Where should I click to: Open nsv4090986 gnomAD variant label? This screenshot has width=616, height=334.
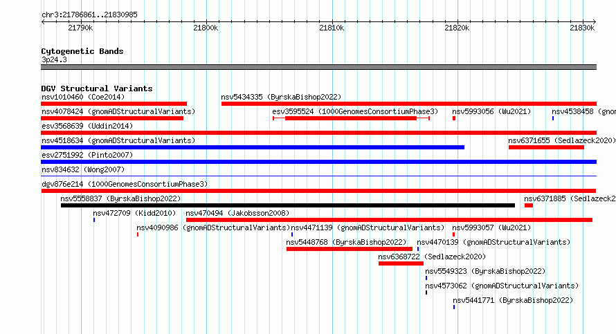[213, 228]
